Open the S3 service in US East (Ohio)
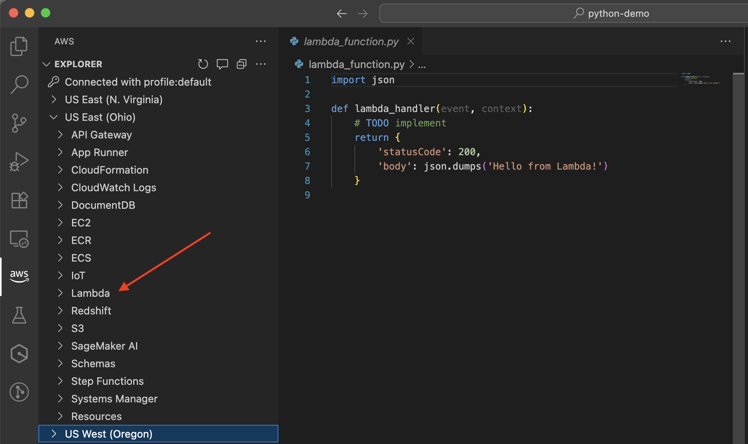The height and width of the screenshot is (444, 748). [x=78, y=328]
